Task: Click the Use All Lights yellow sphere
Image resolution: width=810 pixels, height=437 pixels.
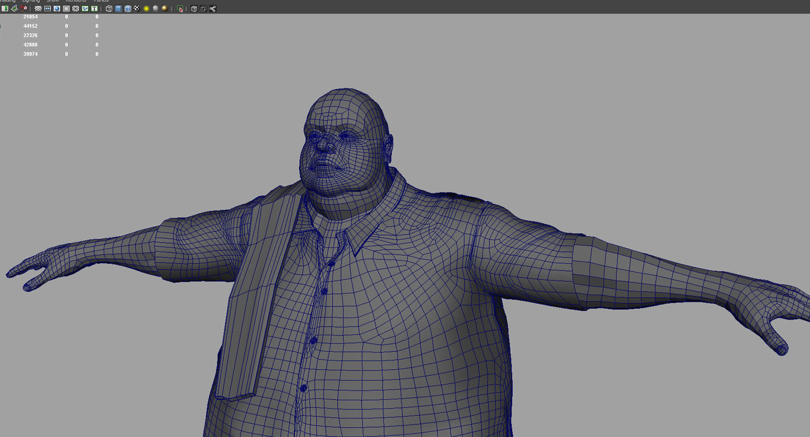Action: [146, 9]
